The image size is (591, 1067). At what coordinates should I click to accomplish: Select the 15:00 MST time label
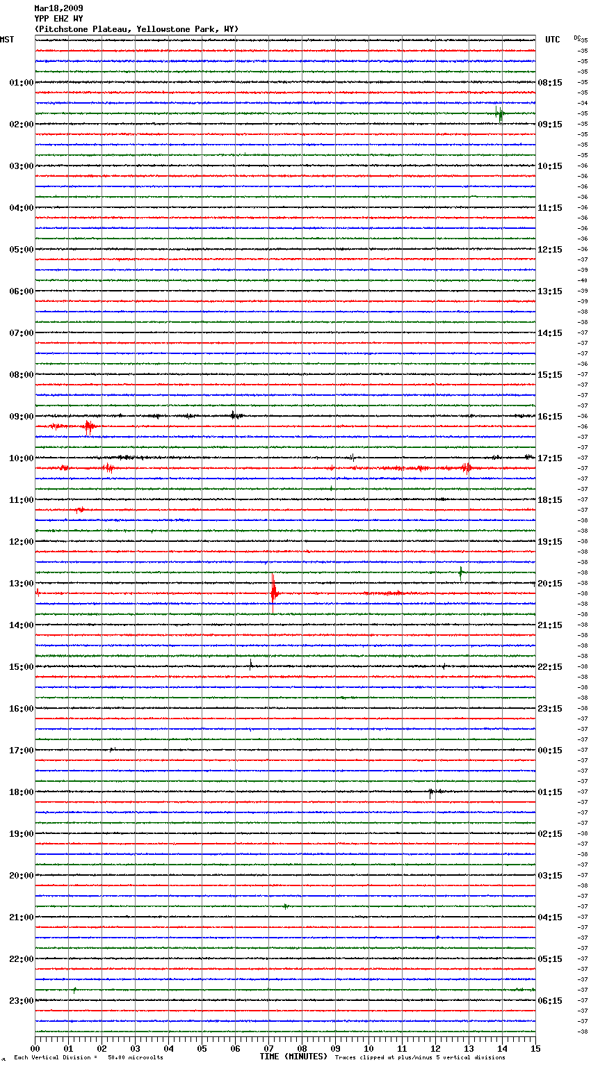coord(21,667)
